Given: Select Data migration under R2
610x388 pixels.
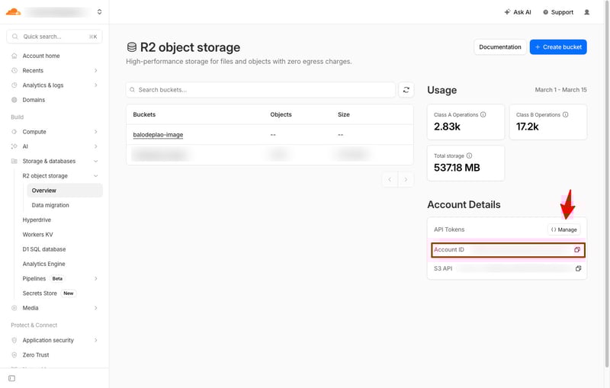Looking at the screenshot, I should (50, 205).
